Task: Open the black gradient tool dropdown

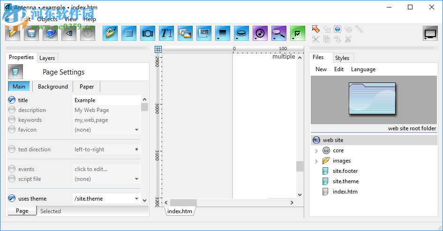Action: 223,33
